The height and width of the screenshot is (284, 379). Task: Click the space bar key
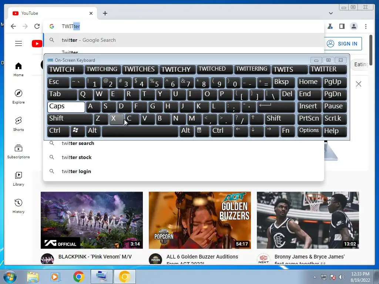[x=140, y=132]
